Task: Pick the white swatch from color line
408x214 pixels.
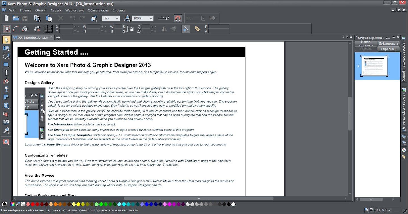Action: (233, 204)
